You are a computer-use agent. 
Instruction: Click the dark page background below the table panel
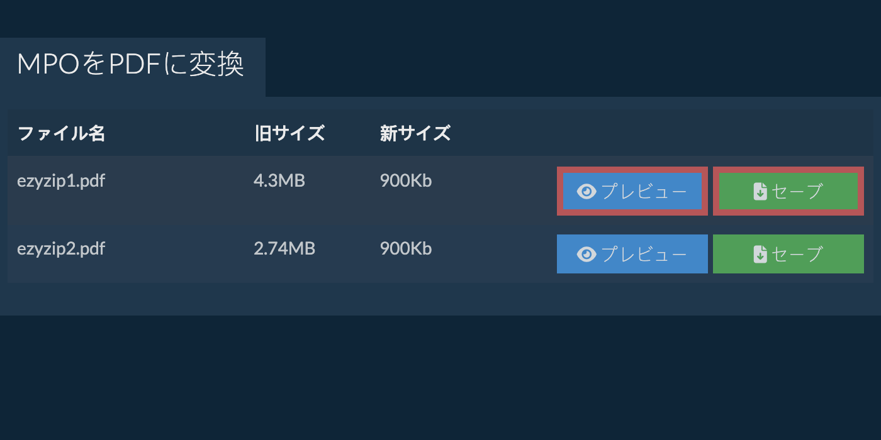441,377
